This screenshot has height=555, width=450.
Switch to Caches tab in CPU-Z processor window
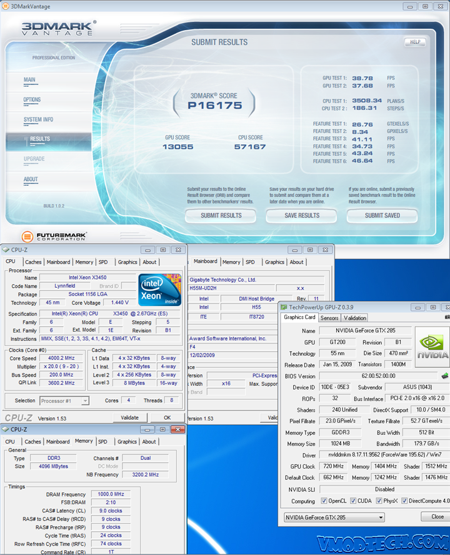pos(33,262)
